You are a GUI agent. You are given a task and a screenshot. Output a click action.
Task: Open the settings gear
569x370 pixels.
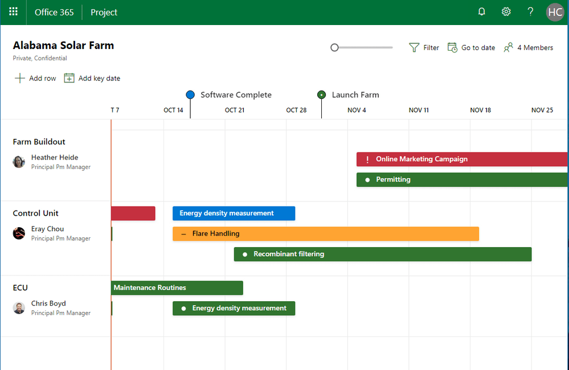(x=506, y=12)
